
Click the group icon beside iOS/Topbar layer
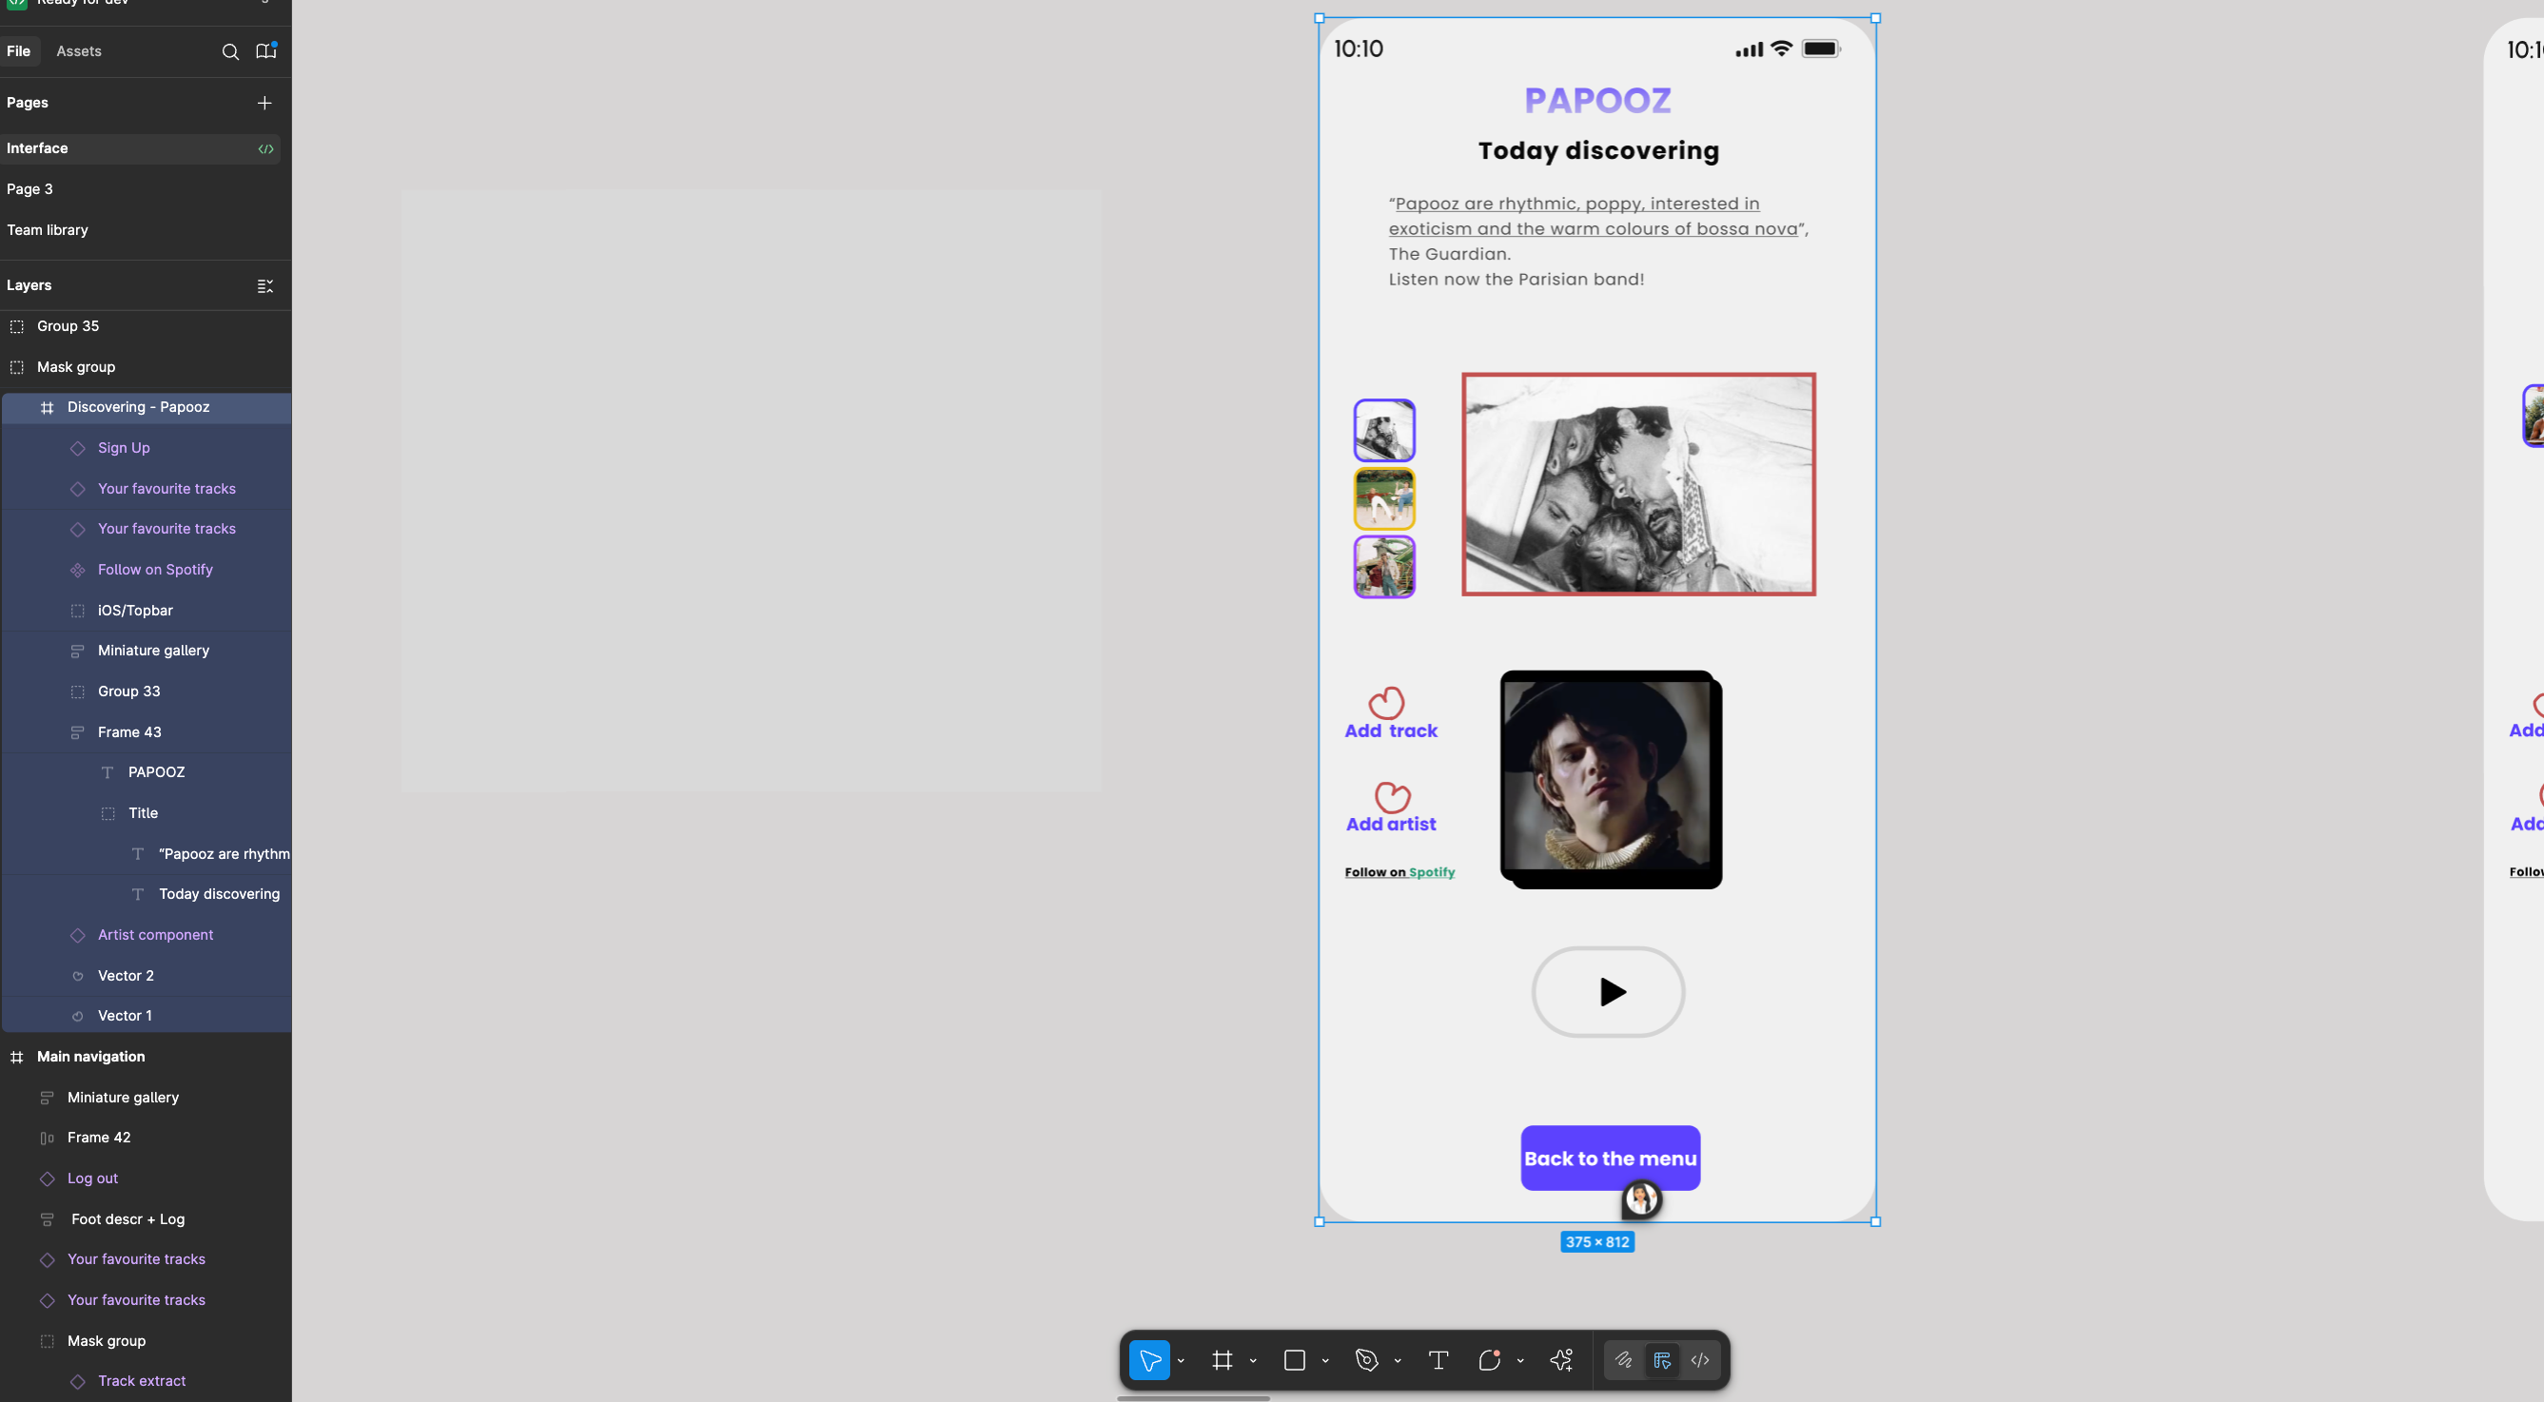tap(77, 612)
